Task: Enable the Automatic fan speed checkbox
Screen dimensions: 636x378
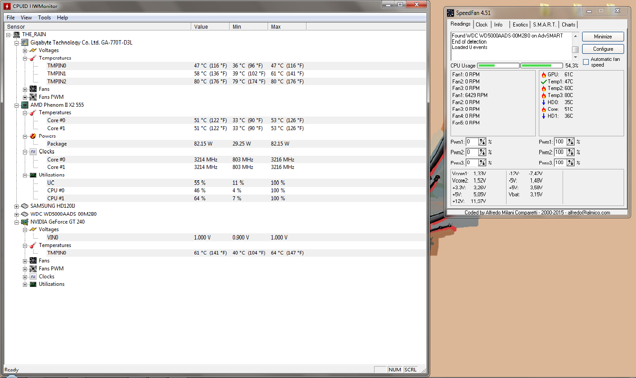Action: [586, 62]
